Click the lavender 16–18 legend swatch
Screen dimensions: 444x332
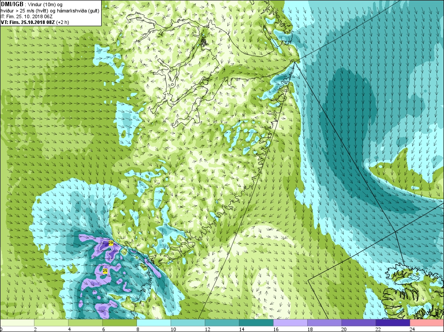(290, 323)
